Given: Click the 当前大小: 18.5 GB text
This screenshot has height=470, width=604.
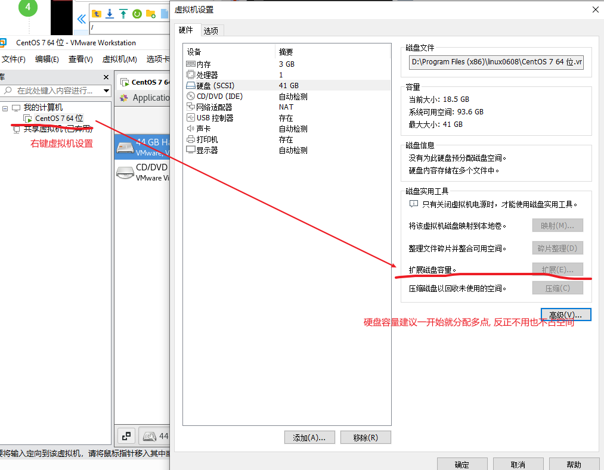Looking at the screenshot, I should click(x=439, y=99).
